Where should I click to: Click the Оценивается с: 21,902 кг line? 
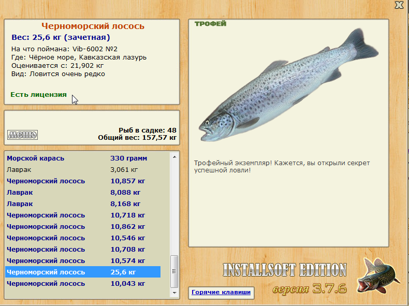coord(57,66)
